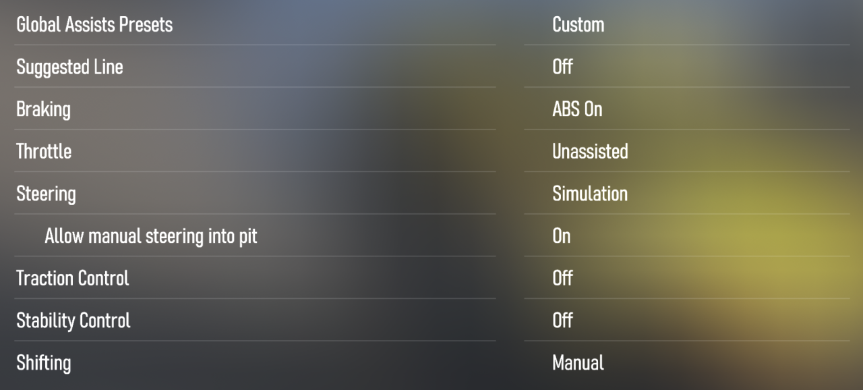863x390 pixels.
Task: Select the Steering setting label
Action: 46,194
